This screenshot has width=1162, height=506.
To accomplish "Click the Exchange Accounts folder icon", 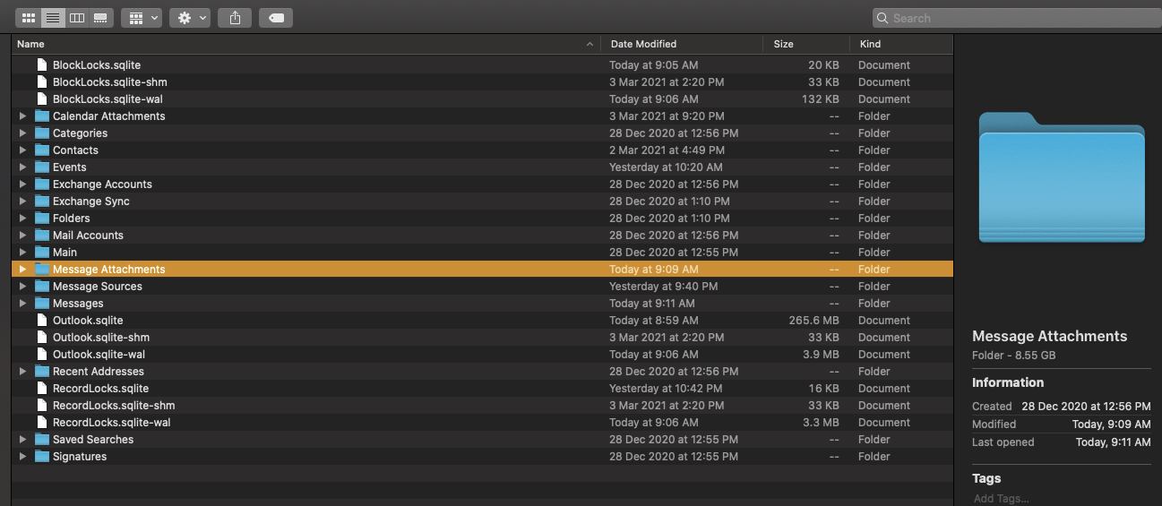I will (41, 184).
